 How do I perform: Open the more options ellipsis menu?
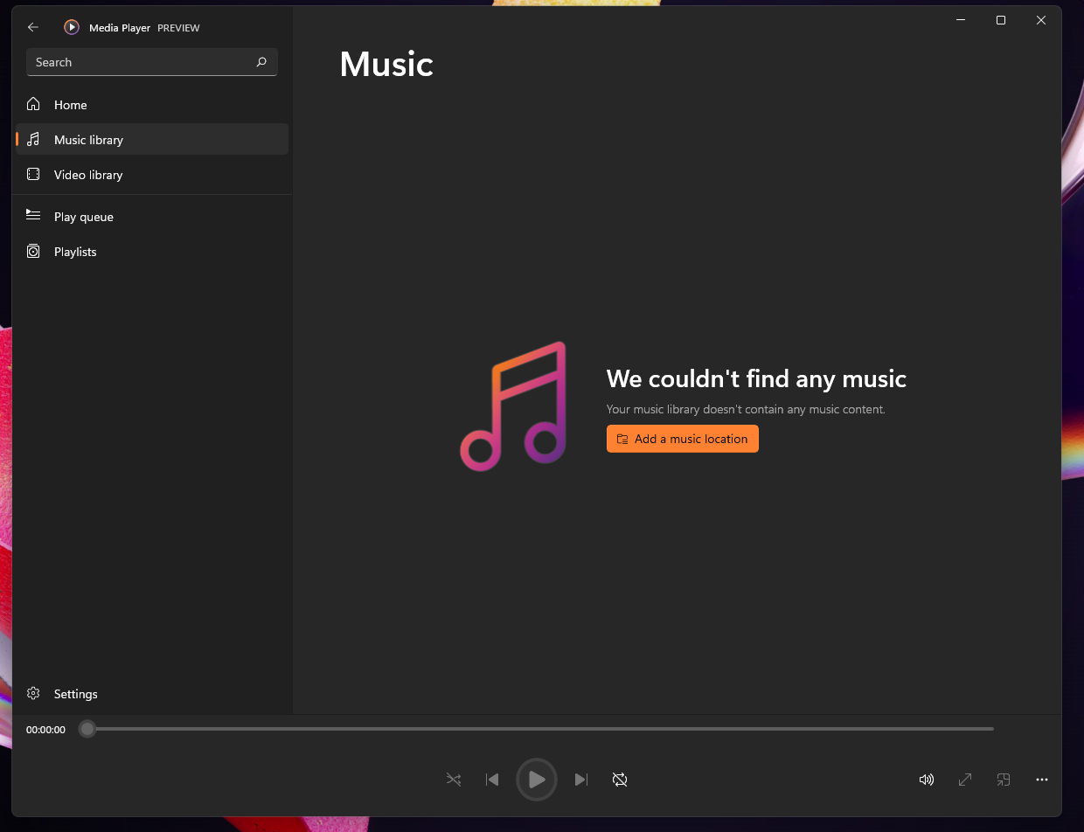tap(1042, 780)
